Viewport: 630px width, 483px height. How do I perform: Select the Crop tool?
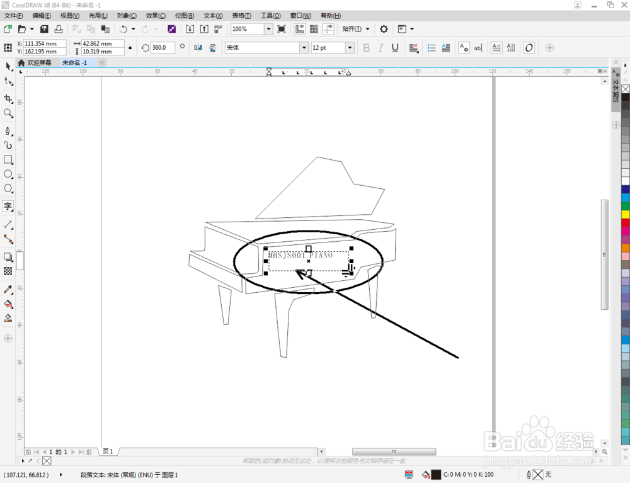(8, 98)
